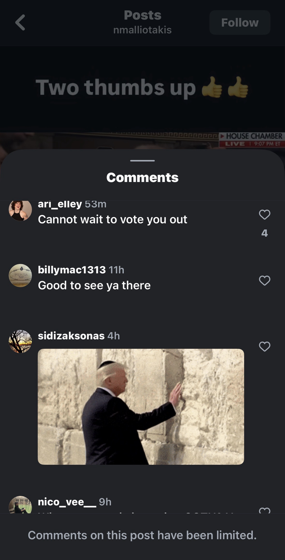Open the GIF in sidizaksonas's comment
Screen dimensions: 285x560
click(141, 407)
